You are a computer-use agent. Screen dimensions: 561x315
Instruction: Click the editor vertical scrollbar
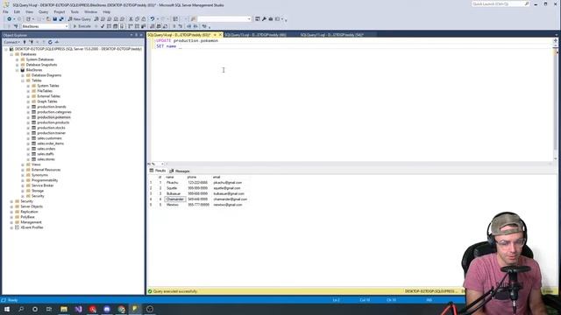[555, 100]
